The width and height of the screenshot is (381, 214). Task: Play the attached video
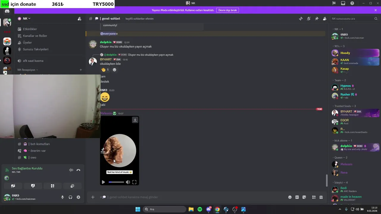pos(103,182)
